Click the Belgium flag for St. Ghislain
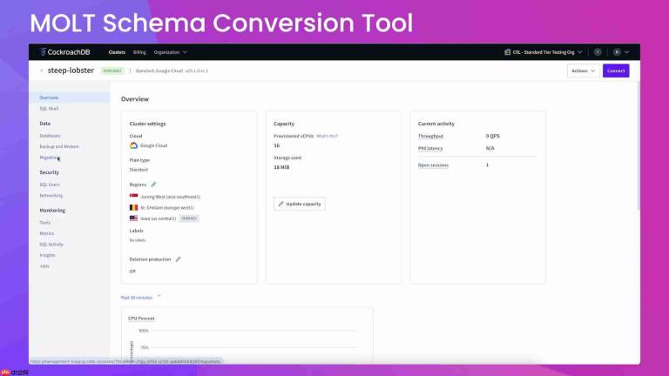This screenshot has width=669, height=376. [133, 208]
